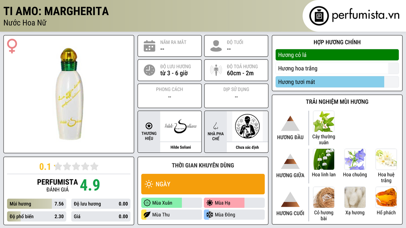Click the Trải nghiệm mùi hương heading

tap(337, 102)
